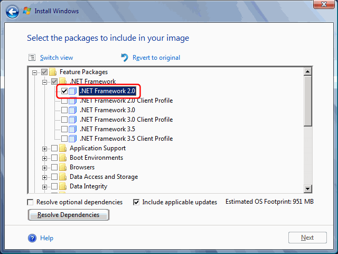The image size is (338, 254).
Task: Click the .NET Framework 3.0 Client Profile package icon
Action: click(x=73, y=120)
